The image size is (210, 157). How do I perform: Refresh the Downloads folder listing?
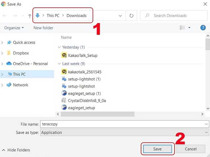pyautogui.click(x=131, y=16)
